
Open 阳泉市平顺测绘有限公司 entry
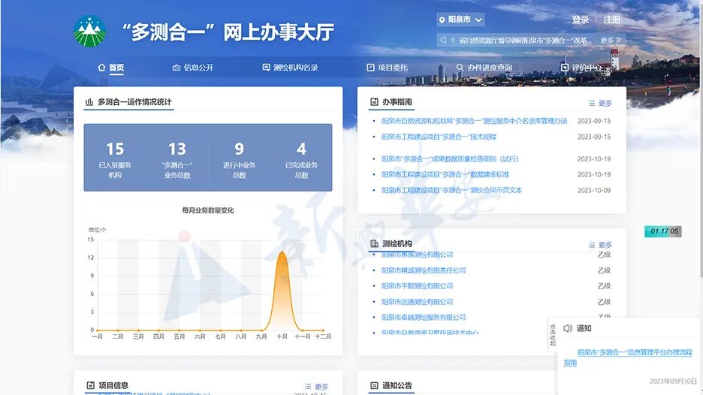pos(417,286)
